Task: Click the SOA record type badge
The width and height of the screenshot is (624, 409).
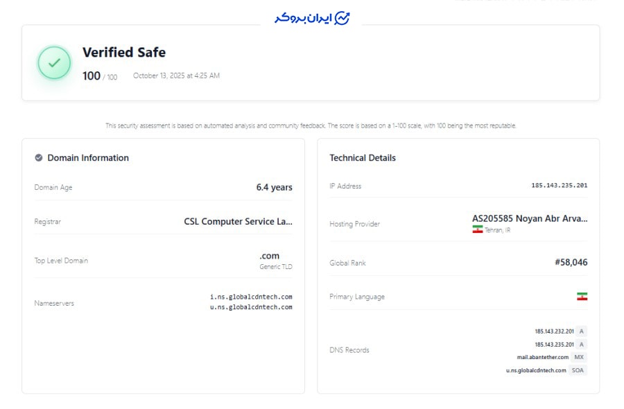Action: (x=578, y=370)
